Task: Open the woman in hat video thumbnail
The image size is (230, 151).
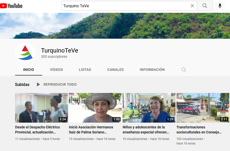Action: [x=95, y=108]
